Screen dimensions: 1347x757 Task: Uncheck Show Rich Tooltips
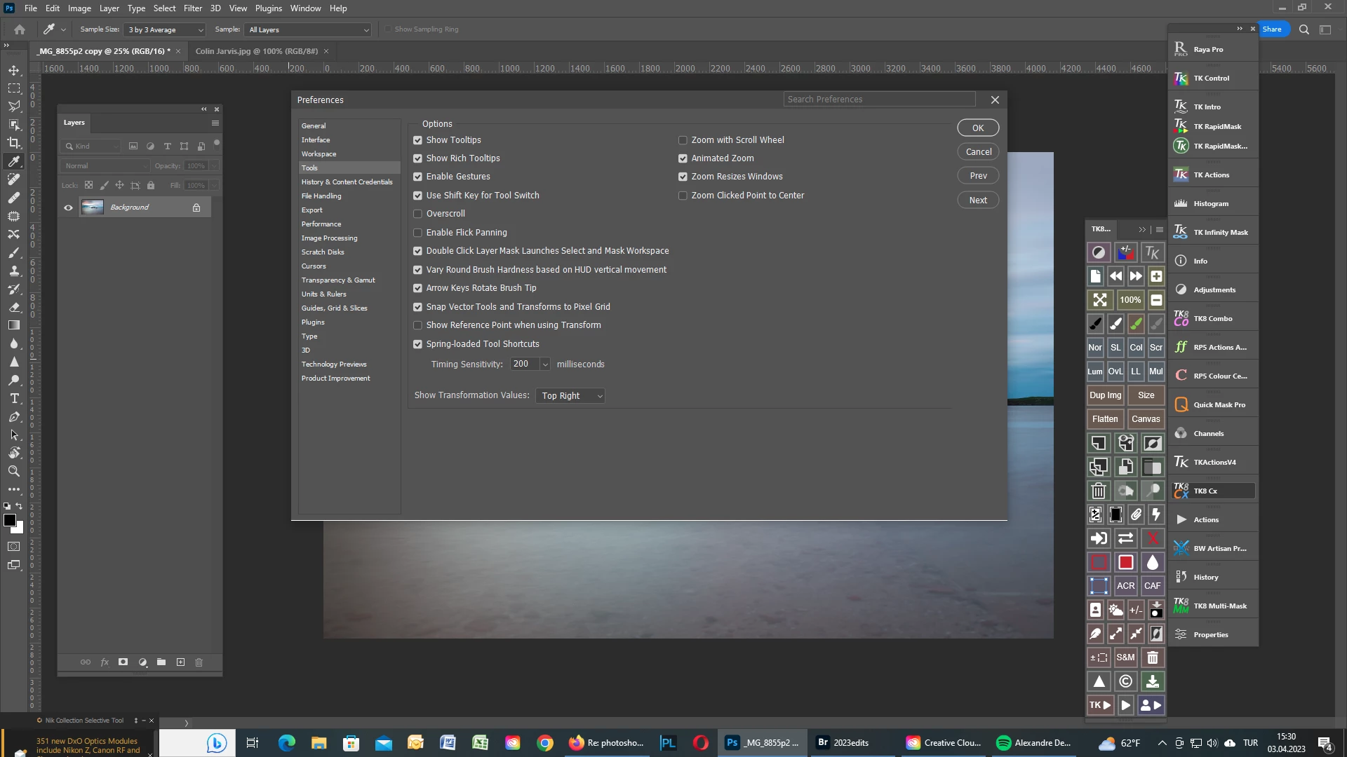click(x=418, y=158)
